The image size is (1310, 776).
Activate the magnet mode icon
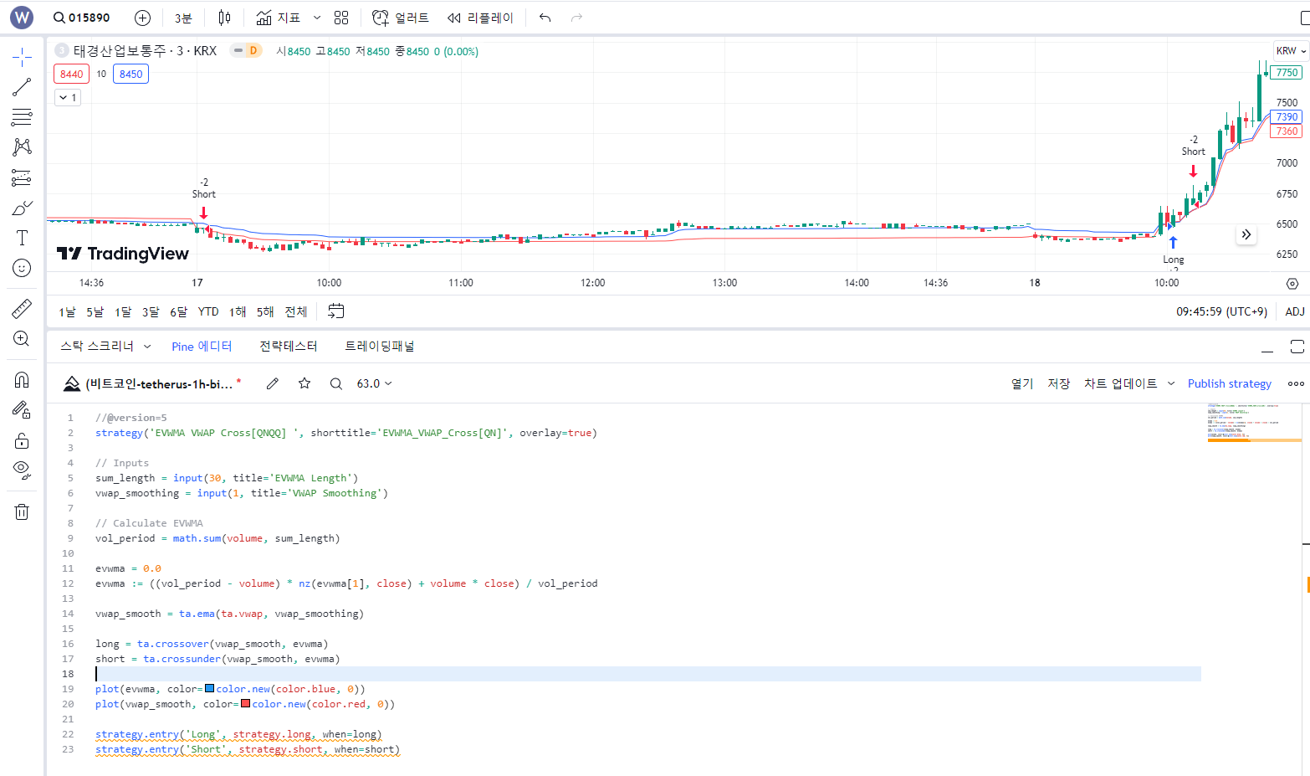(x=22, y=379)
